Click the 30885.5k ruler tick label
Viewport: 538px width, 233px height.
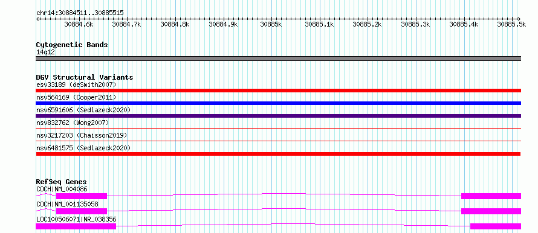pyautogui.click(x=512, y=24)
